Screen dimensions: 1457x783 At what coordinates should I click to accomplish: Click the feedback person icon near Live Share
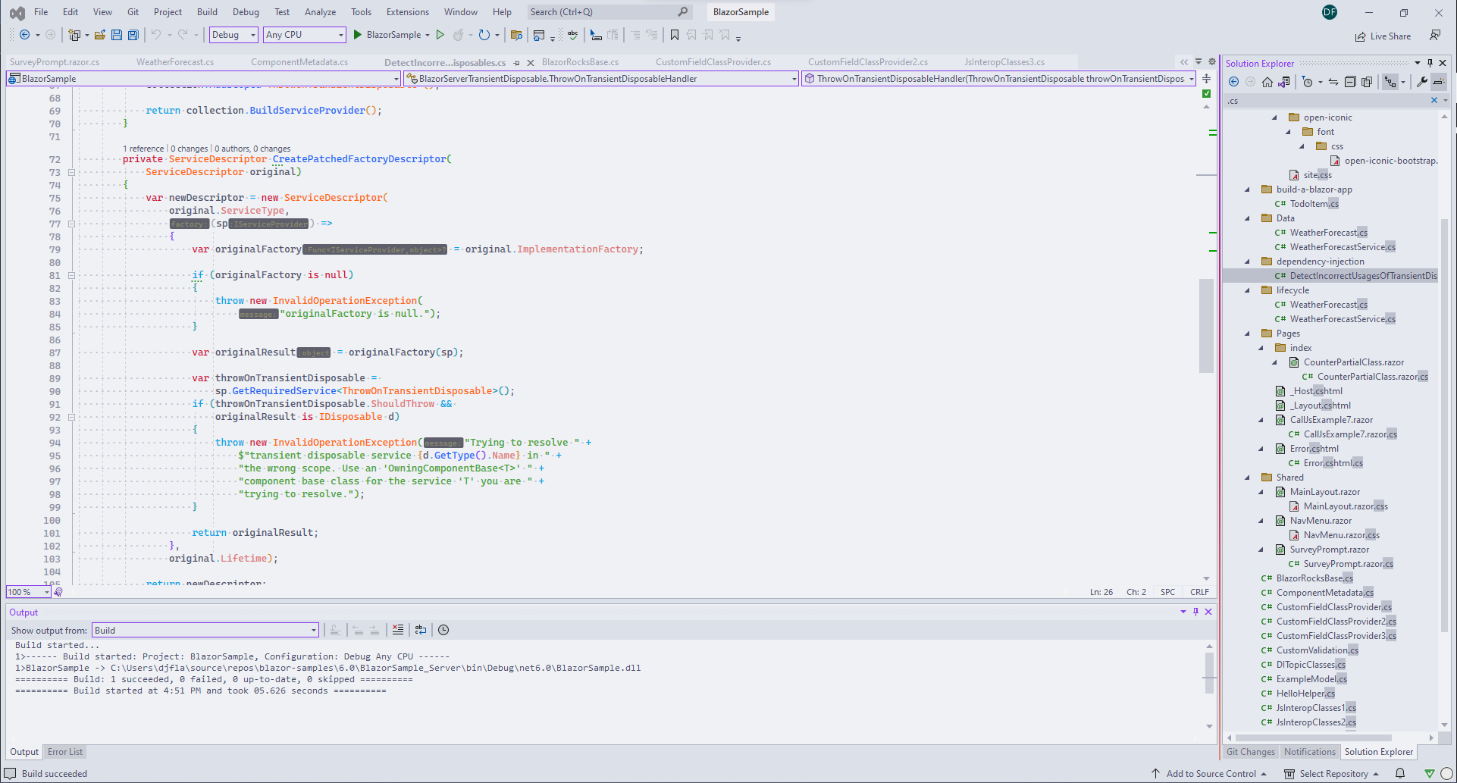tap(1435, 36)
